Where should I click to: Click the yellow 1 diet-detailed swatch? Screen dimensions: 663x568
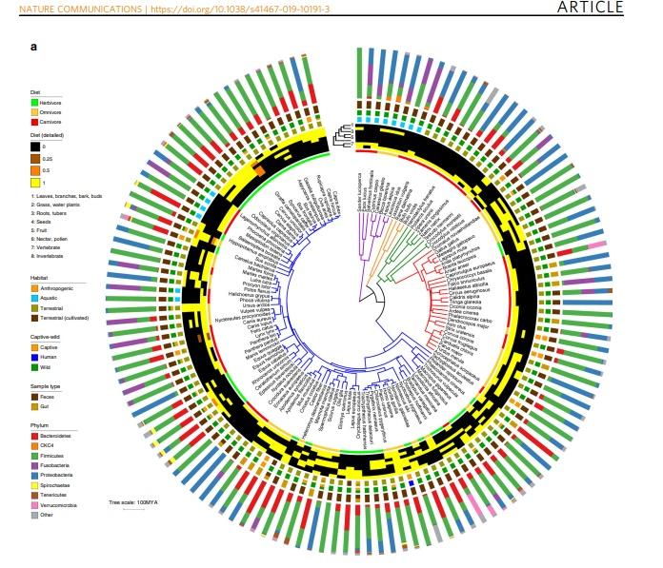pos(35,183)
